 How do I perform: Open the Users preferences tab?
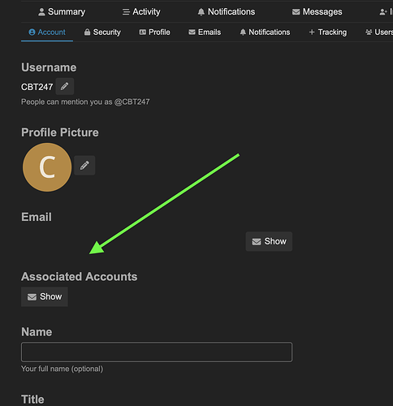click(379, 32)
